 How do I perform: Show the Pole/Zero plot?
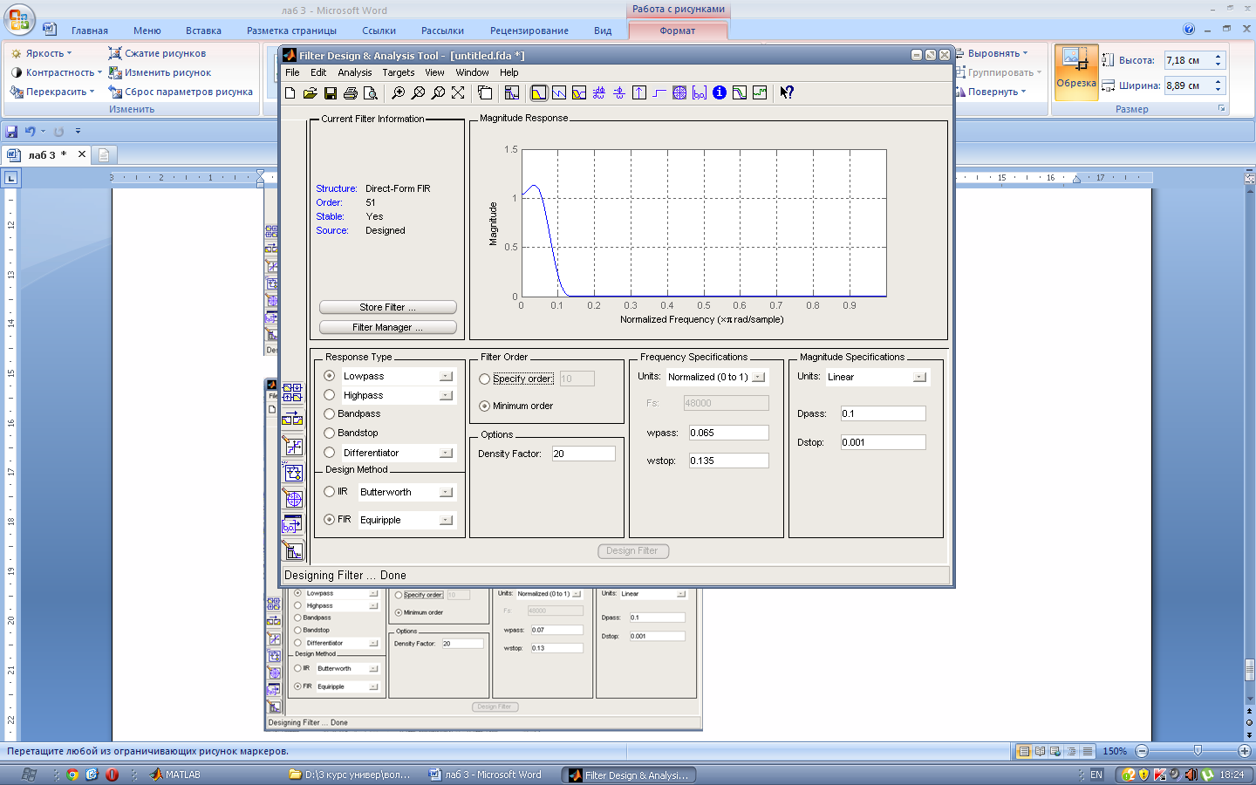[x=679, y=92]
